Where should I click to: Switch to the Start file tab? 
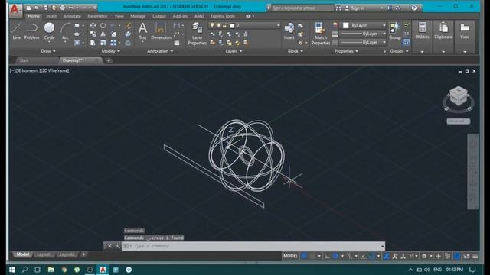coord(24,60)
